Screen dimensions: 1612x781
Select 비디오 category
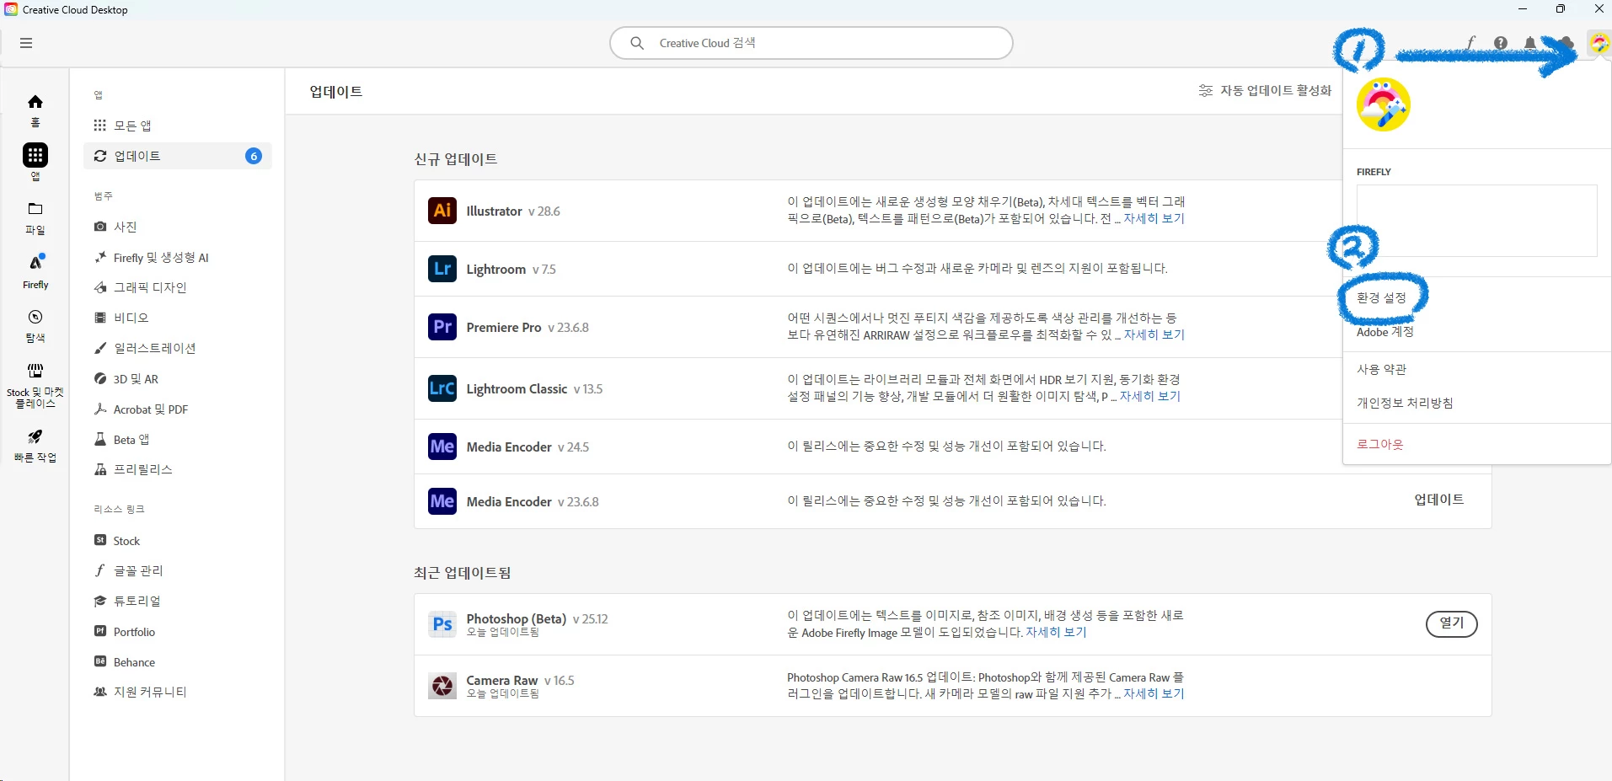point(178,318)
